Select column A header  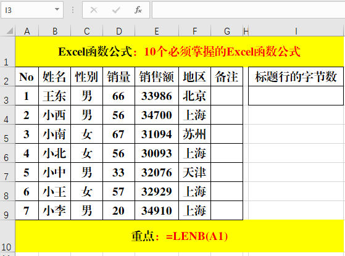[27, 31]
